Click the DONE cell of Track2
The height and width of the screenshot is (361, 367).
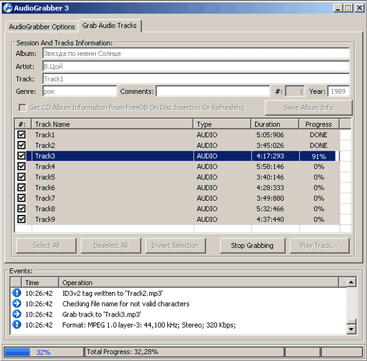pos(319,145)
